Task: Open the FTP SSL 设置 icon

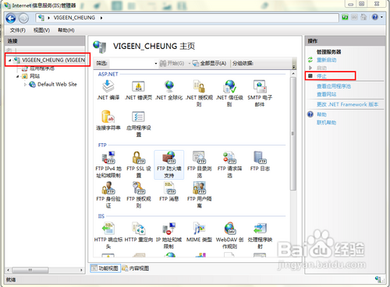Action: coord(139,165)
